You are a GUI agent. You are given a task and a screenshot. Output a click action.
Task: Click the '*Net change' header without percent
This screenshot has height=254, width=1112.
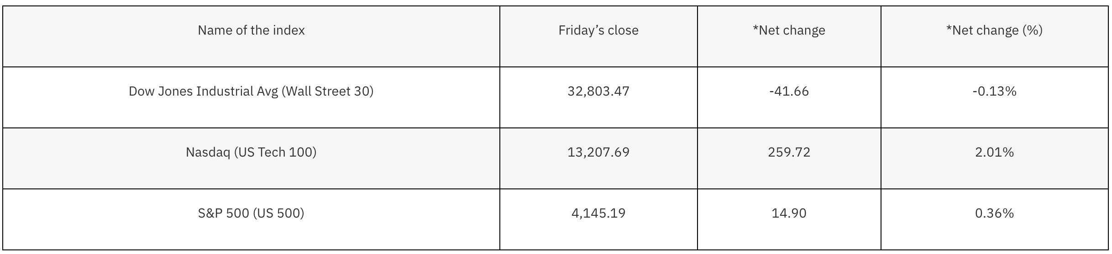[789, 30]
